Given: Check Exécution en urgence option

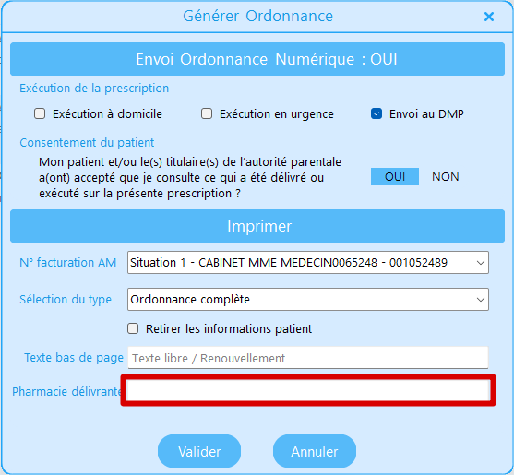Looking at the screenshot, I should (207, 113).
